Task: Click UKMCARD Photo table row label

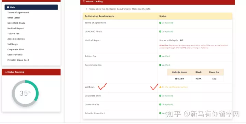Action: click(x=93, y=32)
